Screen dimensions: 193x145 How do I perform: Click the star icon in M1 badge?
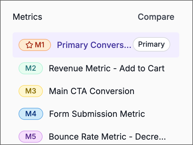29,45
